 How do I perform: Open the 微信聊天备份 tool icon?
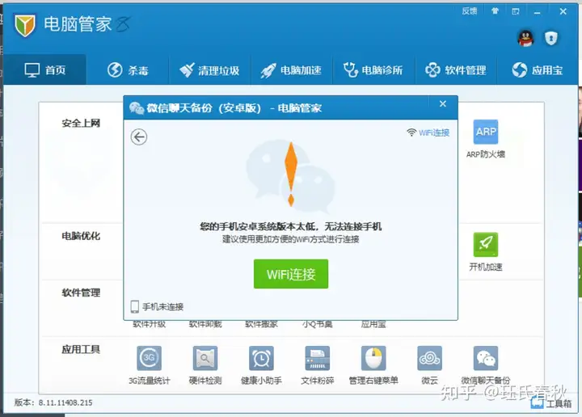486,365
